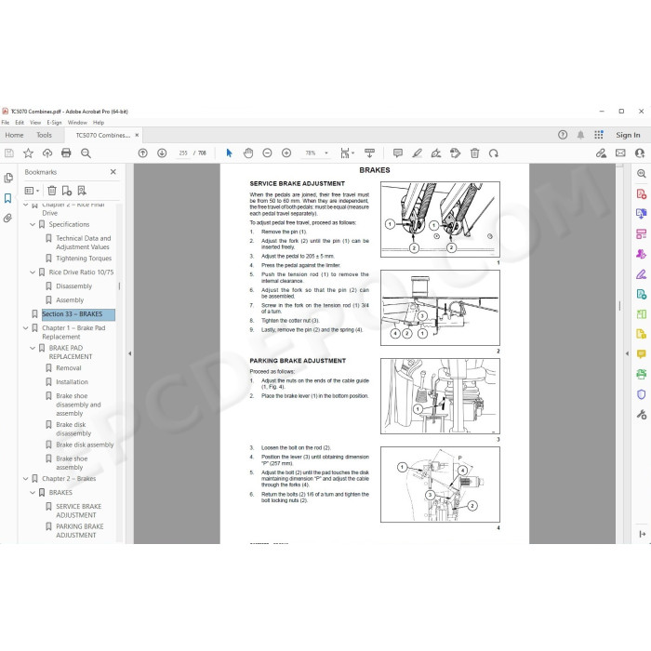Save the PDF with the floppy disk icon
This screenshot has height=651, width=651.
9,153
